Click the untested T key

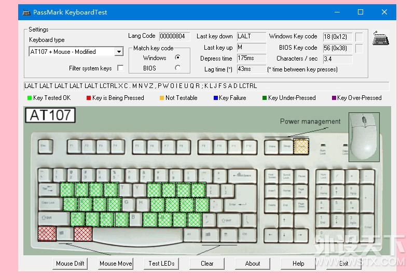click(x=125, y=189)
